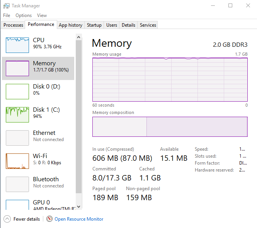The width and height of the screenshot is (257, 228).
Task: Switch to the Services tab
Action: tap(148, 25)
